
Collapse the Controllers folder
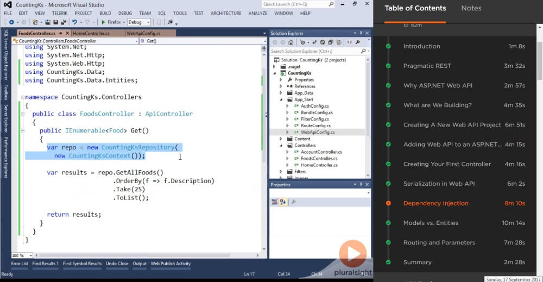pos(281,146)
